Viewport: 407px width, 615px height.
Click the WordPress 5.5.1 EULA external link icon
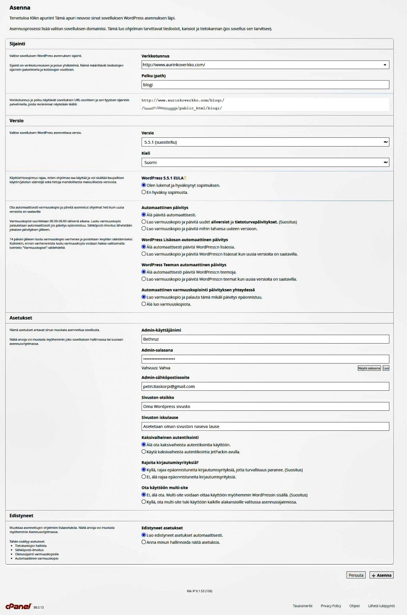(x=185, y=178)
